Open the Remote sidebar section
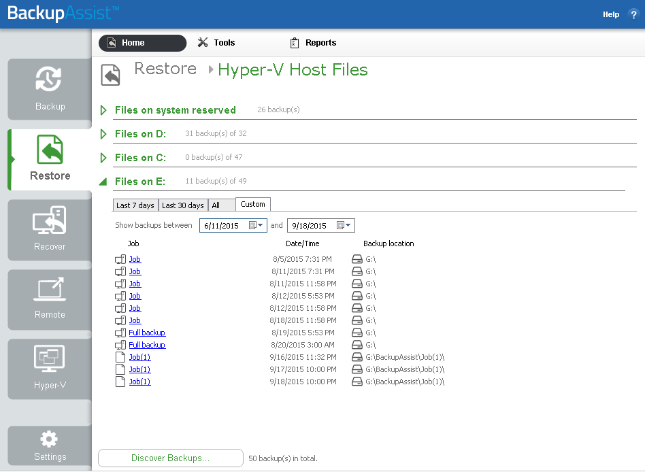645x472 pixels. (50, 299)
